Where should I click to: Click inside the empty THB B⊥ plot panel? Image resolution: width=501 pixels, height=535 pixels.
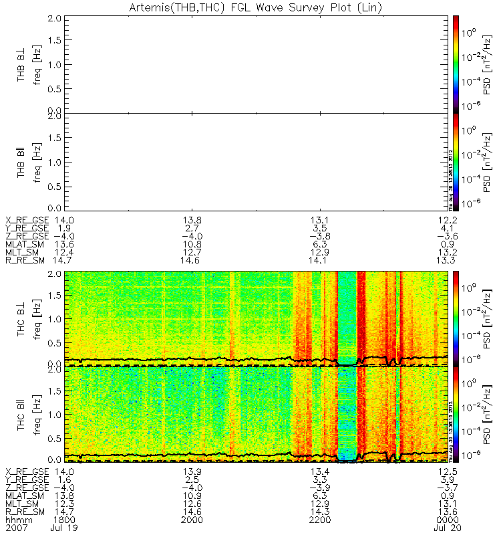click(256, 64)
